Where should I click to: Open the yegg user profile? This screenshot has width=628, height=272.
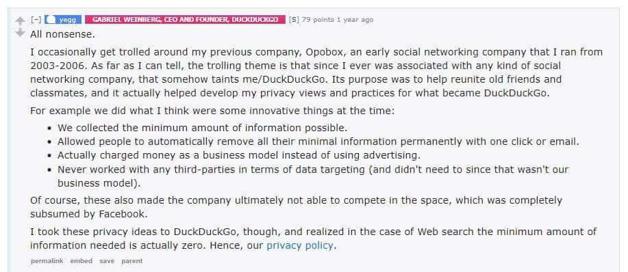point(68,20)
